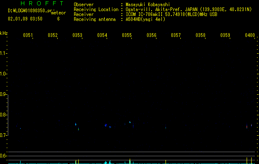259x164 pixels.
Task: Click the 0.6 kHz frequency label
Action: click(x=3, y=156)
